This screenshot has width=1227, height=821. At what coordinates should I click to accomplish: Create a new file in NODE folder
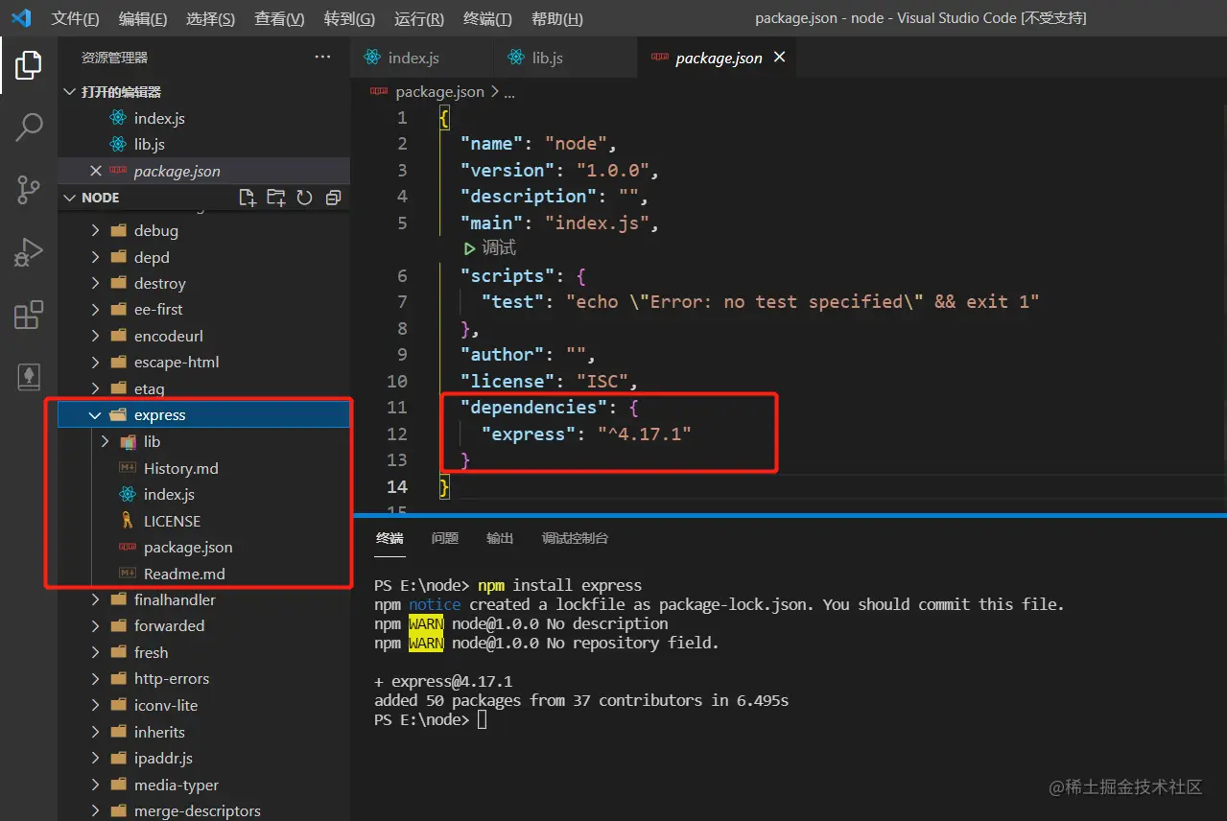(248, 198)
